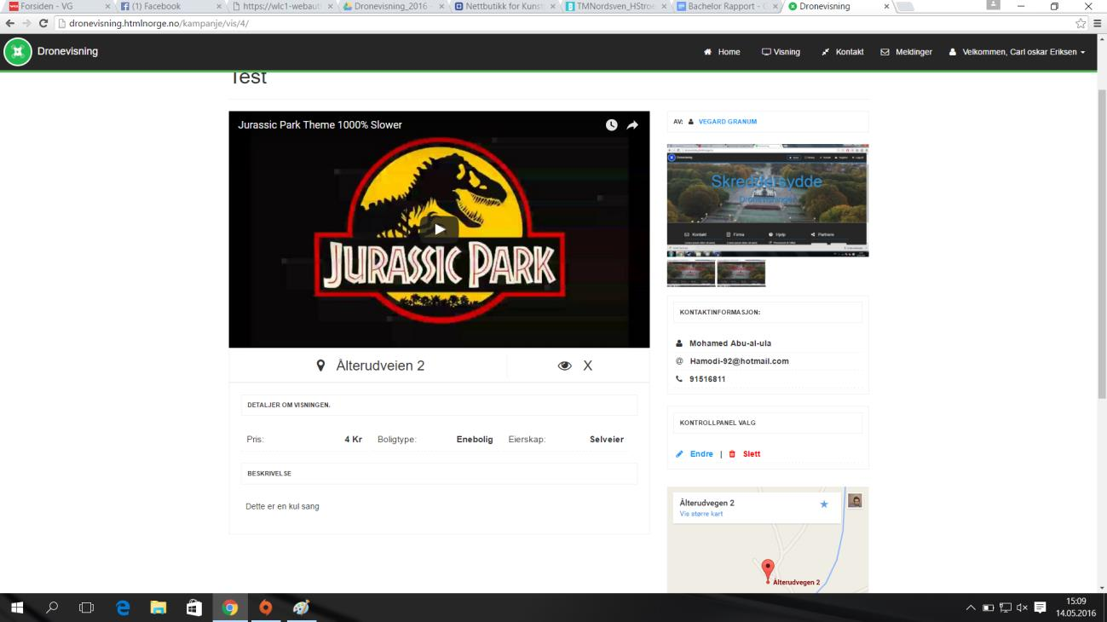Open the Vegard Granum author link

pos(727,122)
